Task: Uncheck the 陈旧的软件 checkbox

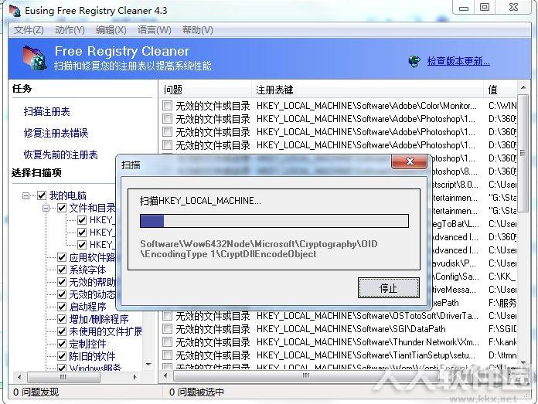Action: click(62, 356)
